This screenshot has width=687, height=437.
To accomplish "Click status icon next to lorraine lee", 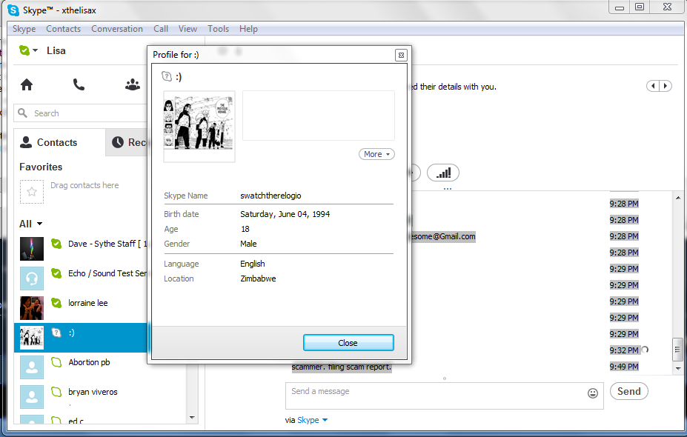I will 56,303.
